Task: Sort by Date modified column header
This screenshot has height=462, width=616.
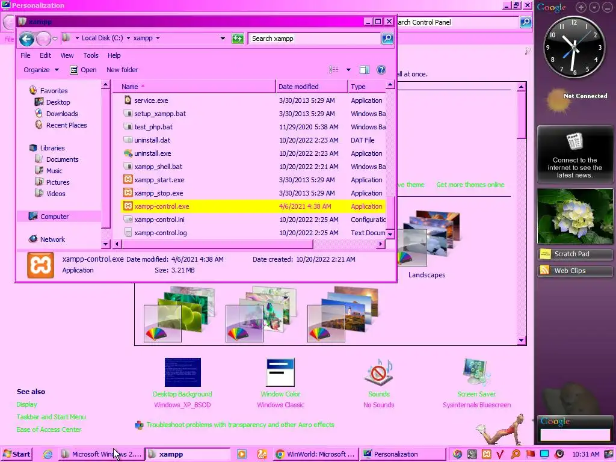Action: pos(312,87)
